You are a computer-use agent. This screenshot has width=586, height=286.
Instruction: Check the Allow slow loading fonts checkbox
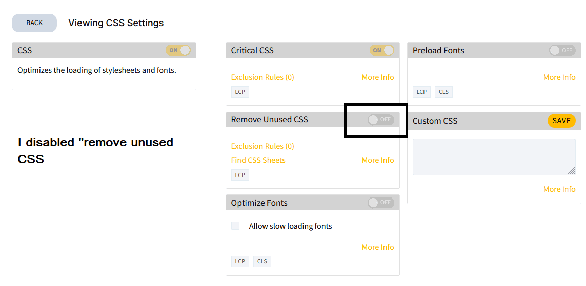tap(235, 226)
